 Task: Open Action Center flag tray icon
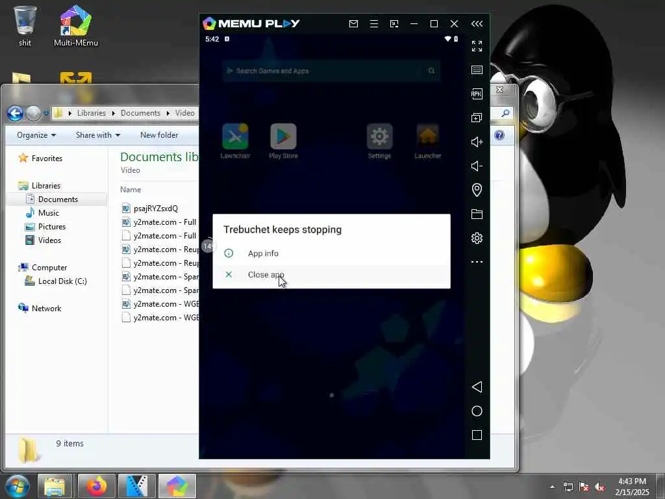[x=584, y=487]
